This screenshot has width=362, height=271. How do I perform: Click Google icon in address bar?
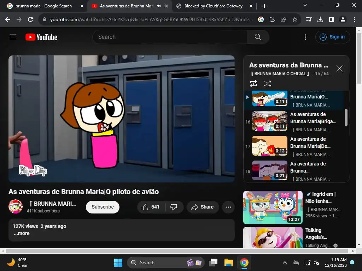pyautogui.click(x=261, y=20)
